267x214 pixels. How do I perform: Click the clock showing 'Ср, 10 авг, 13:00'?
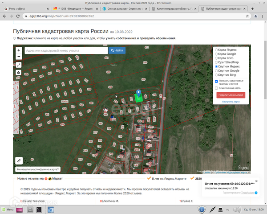[254, 210]
